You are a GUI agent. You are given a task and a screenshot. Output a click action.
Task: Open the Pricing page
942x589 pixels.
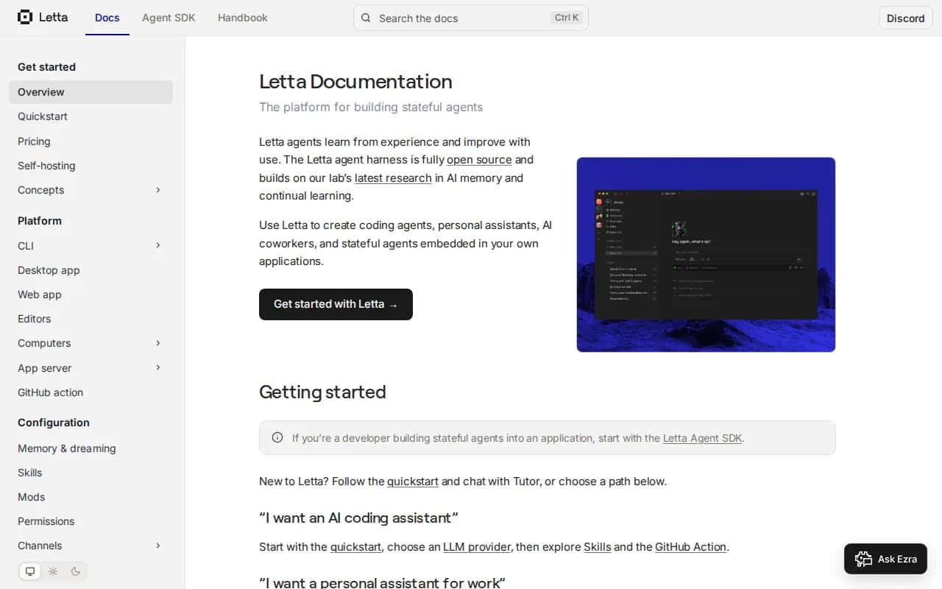pos(91,141)
